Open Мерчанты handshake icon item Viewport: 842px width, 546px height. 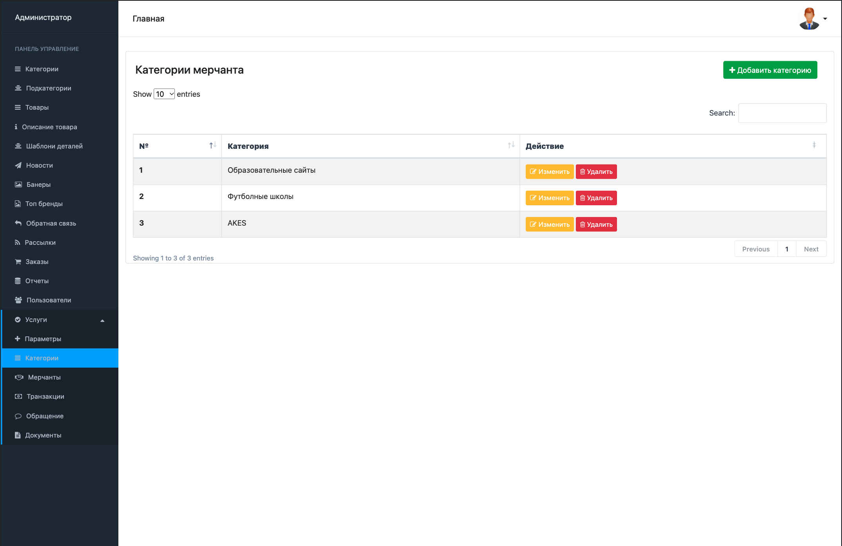pyautogui.click(x=19, y=377)
